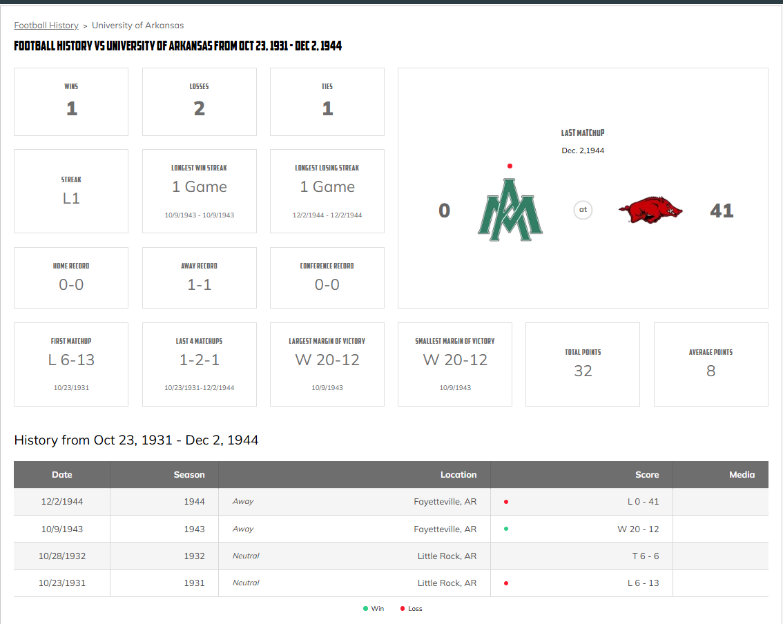Click the red Arkansas Razorback logo

pyautogui.click(x=650, y=210)
